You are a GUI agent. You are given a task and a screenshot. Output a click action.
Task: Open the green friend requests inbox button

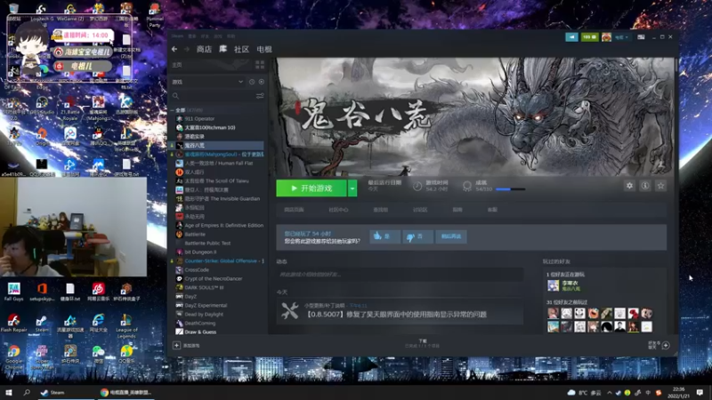(590, 37)
